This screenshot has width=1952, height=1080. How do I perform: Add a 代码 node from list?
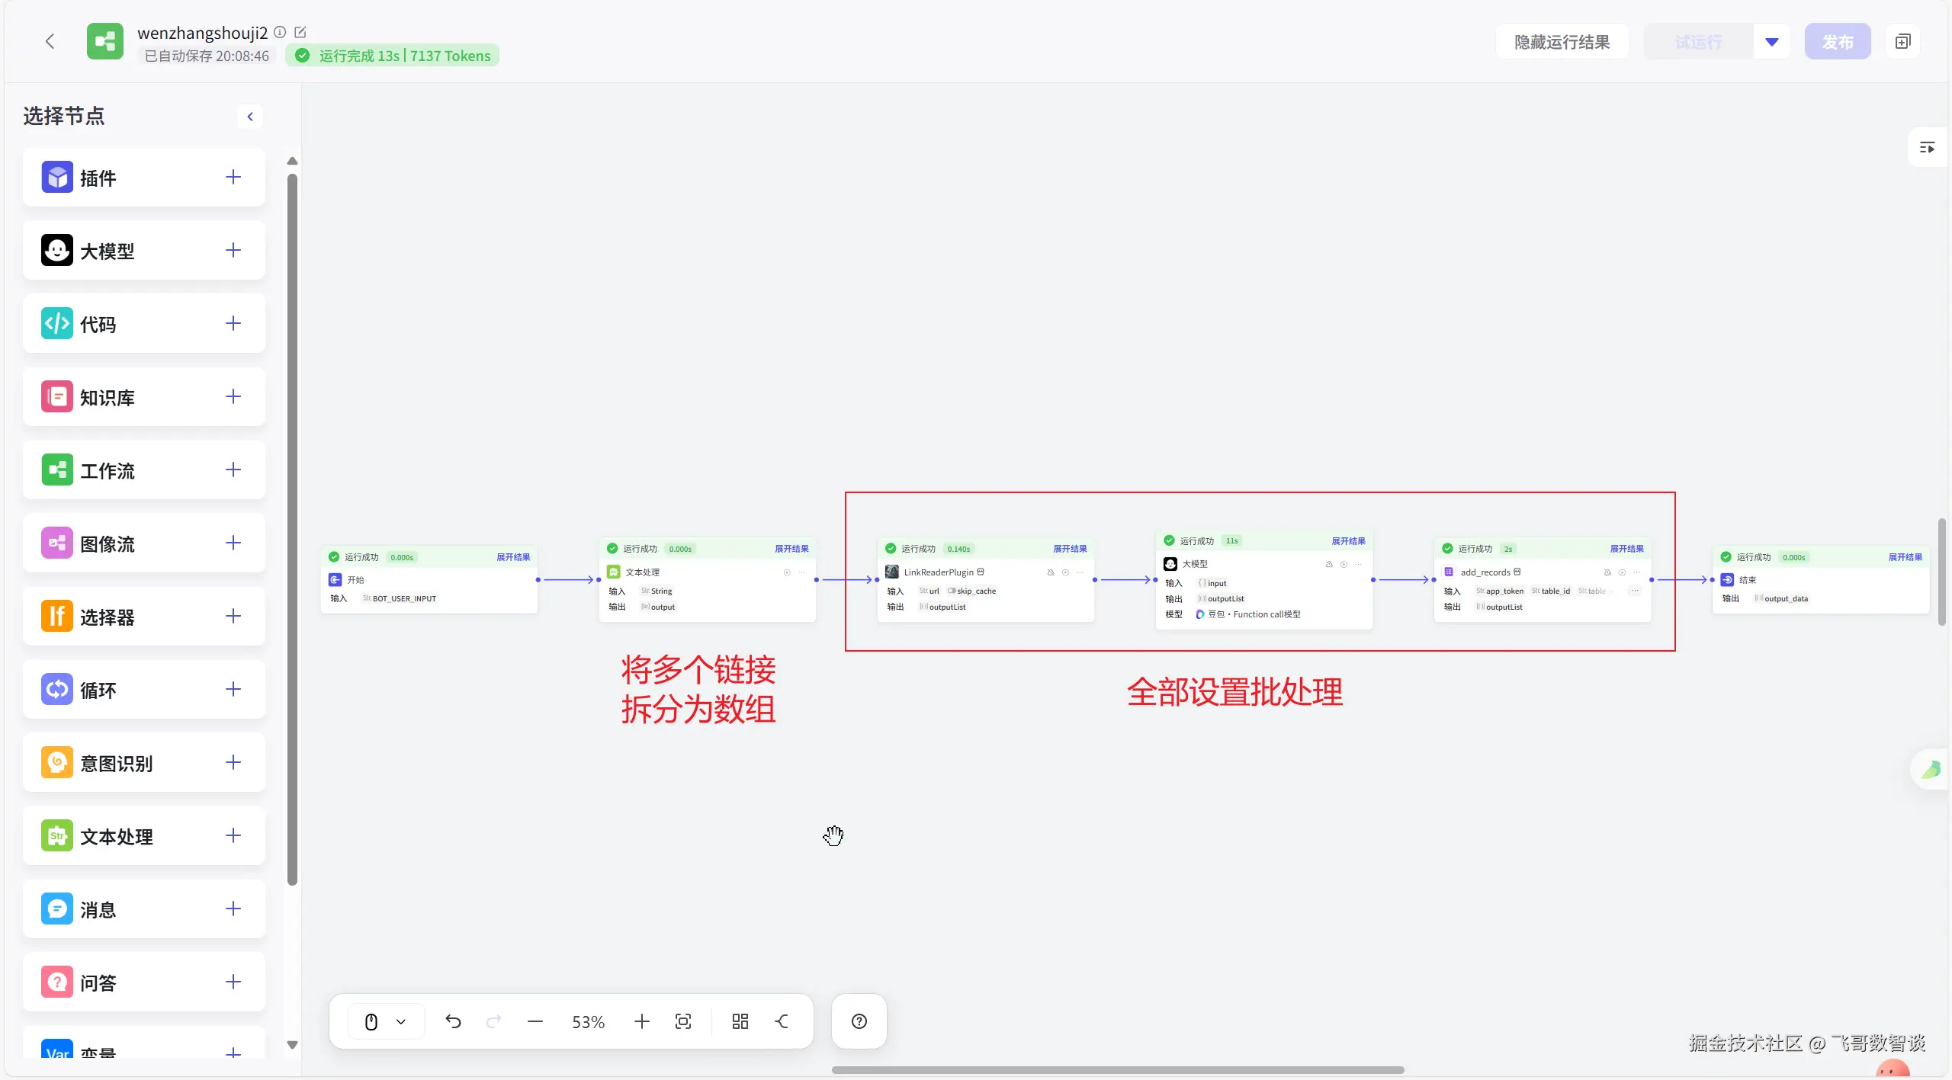point(233,324)
